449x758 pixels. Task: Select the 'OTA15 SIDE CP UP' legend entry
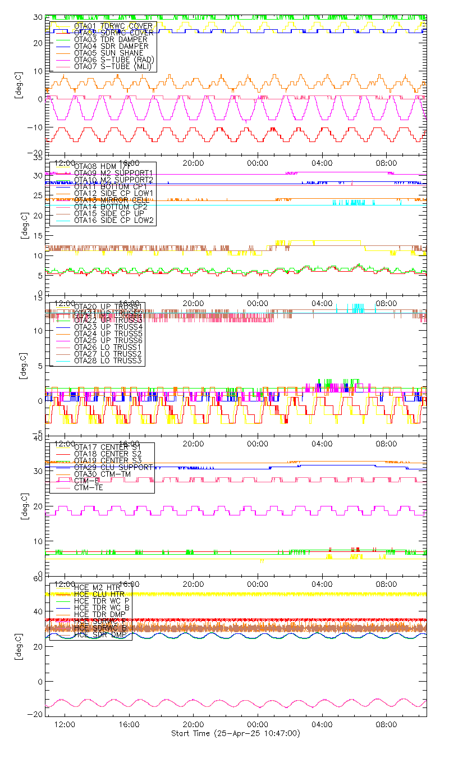click(109, 213)
